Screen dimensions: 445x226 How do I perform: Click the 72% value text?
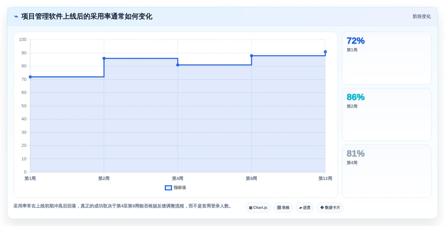[356, 41]
